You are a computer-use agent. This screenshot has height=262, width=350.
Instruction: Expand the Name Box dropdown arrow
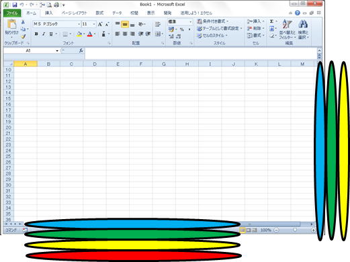57,51
